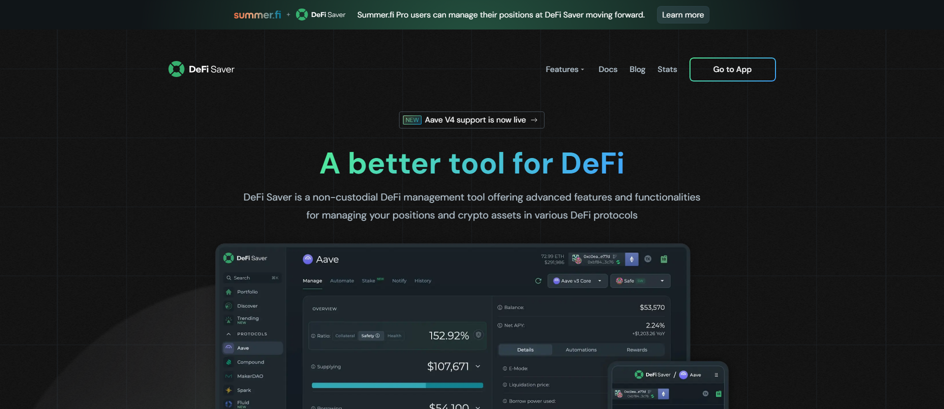Select the Rewards tab
The image size is (944, 409).
(x=637, y=350)
